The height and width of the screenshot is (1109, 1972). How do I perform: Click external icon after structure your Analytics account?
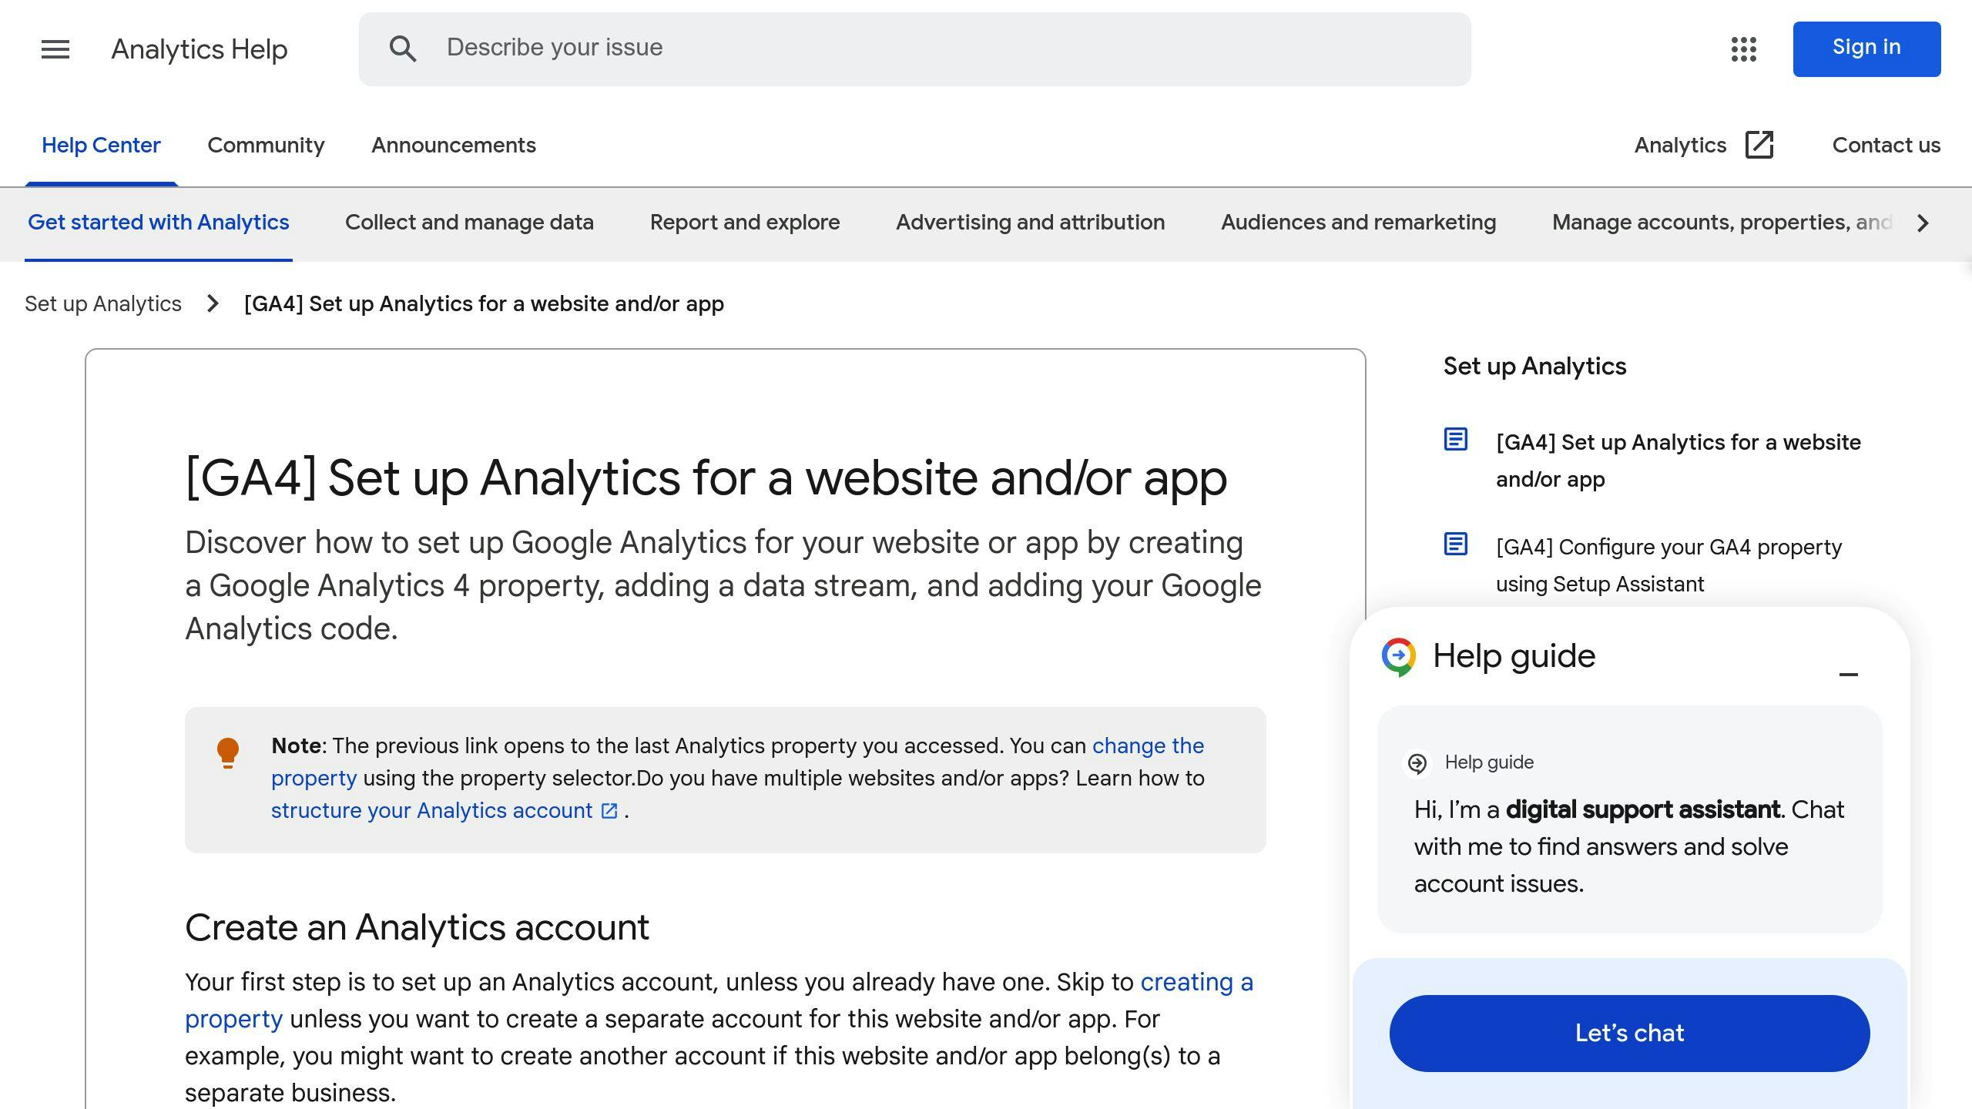[x=609, y=810]
